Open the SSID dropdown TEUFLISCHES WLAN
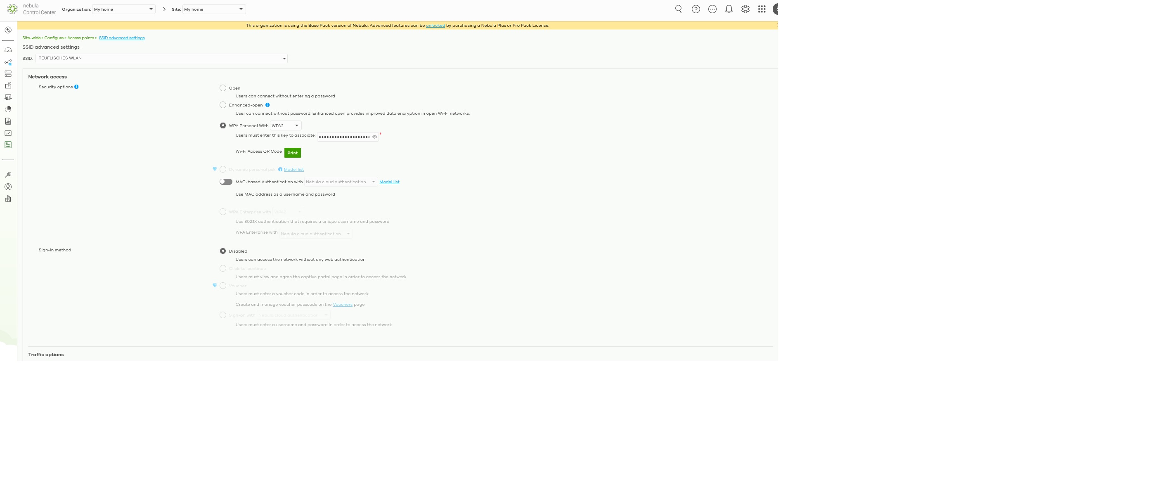This screenshot has height=492, width=1169. 161,59
